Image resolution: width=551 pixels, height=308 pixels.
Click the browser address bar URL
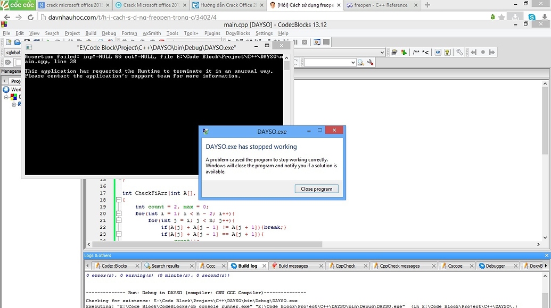point(132,17)
